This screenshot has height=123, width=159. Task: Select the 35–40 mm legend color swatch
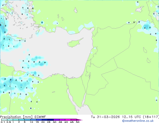[62, 120]
